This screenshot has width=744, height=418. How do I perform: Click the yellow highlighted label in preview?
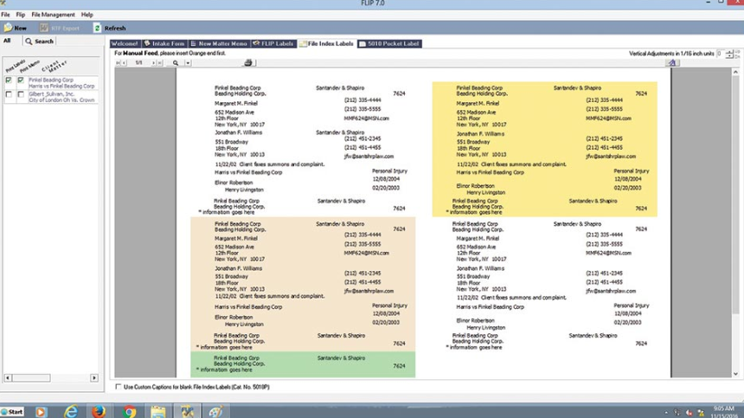click(544, 149)
